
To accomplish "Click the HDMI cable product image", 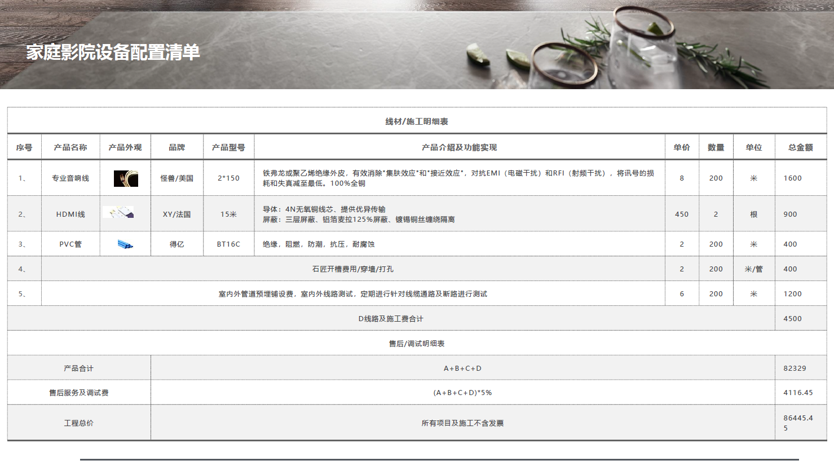I will tap(119, 213).
